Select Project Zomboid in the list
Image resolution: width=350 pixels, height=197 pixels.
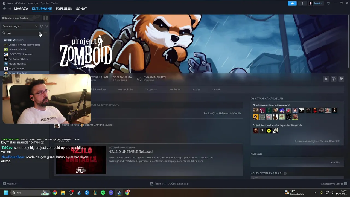pos(18,73)
